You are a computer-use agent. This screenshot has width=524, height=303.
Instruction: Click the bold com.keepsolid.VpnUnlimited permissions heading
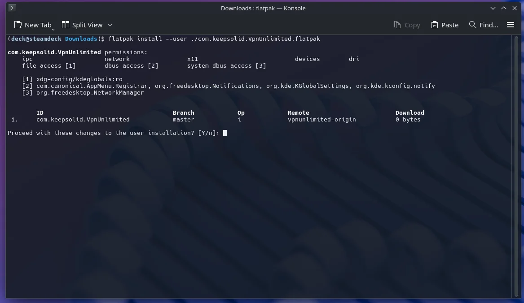point(54,52)
